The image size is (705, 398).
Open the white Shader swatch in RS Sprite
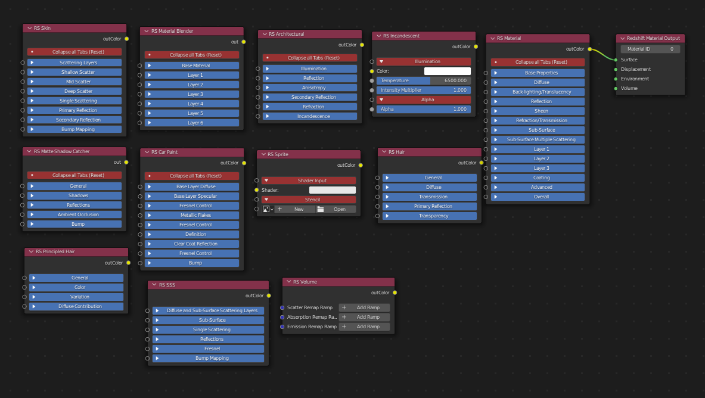click(333, 190)
